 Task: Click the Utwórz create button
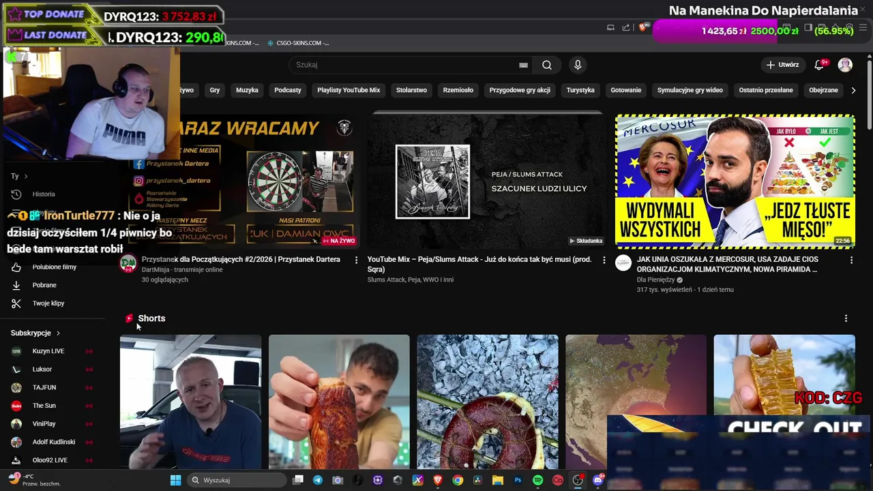click(782, 65)
